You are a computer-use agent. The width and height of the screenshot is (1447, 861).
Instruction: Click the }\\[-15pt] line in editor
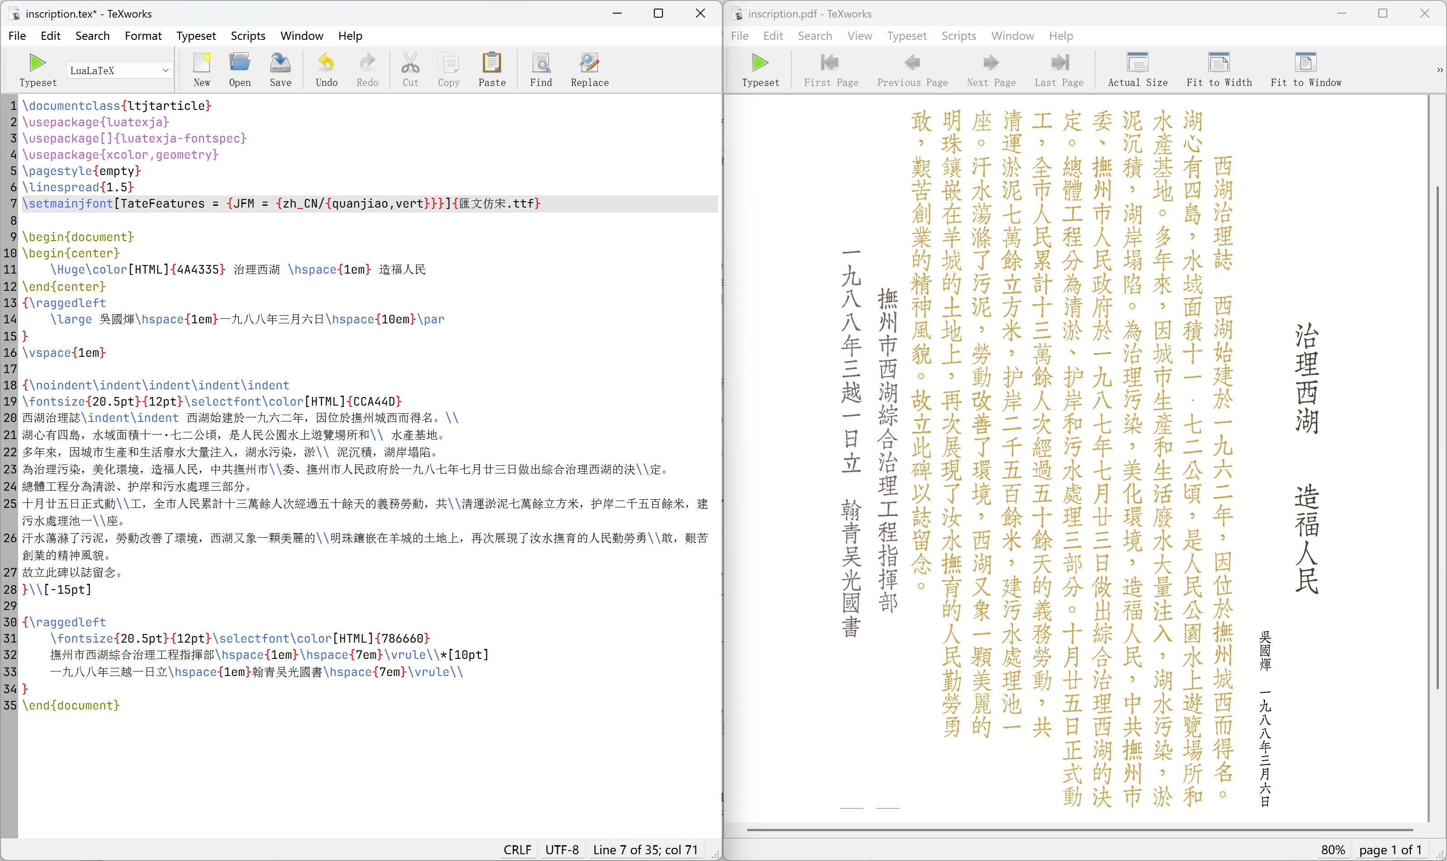[x=57, y=590]
